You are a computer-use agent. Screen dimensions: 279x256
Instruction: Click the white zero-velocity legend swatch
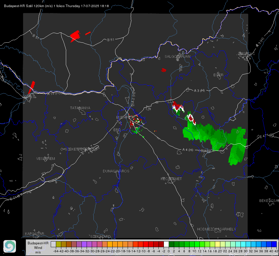point(166,244)
